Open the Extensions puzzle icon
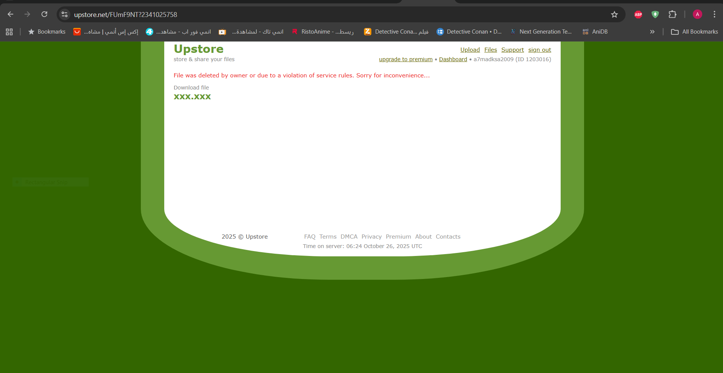This screenshot has height=373, width=723. (672, 14)
